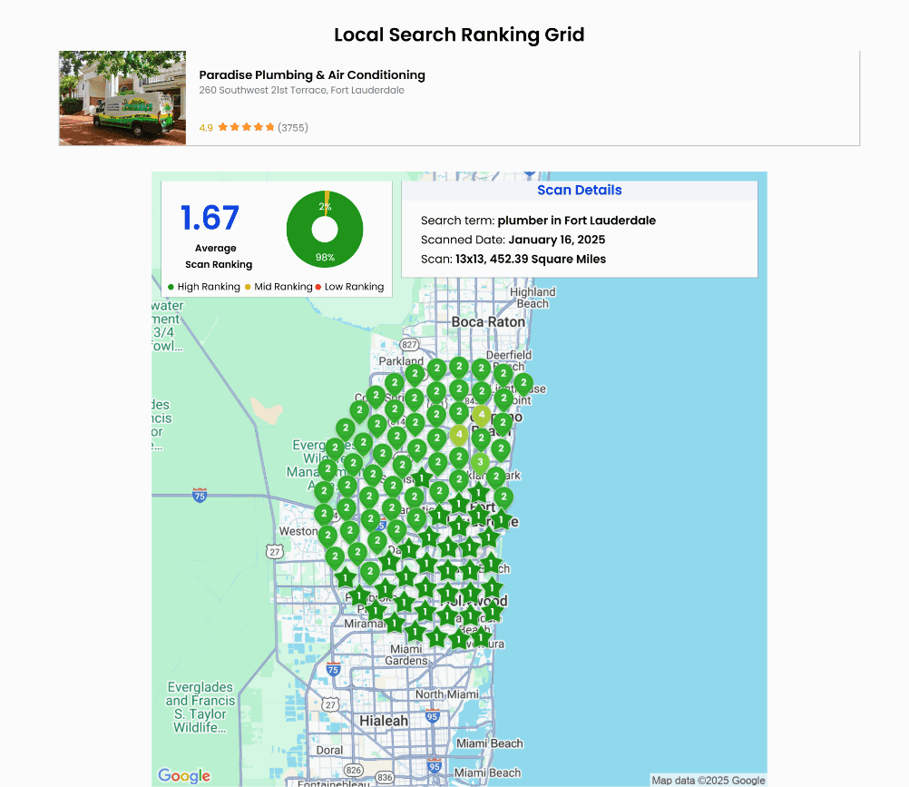The image size is (909, 787).
Task: Click the High Ranking legend text
Action: 209,287
